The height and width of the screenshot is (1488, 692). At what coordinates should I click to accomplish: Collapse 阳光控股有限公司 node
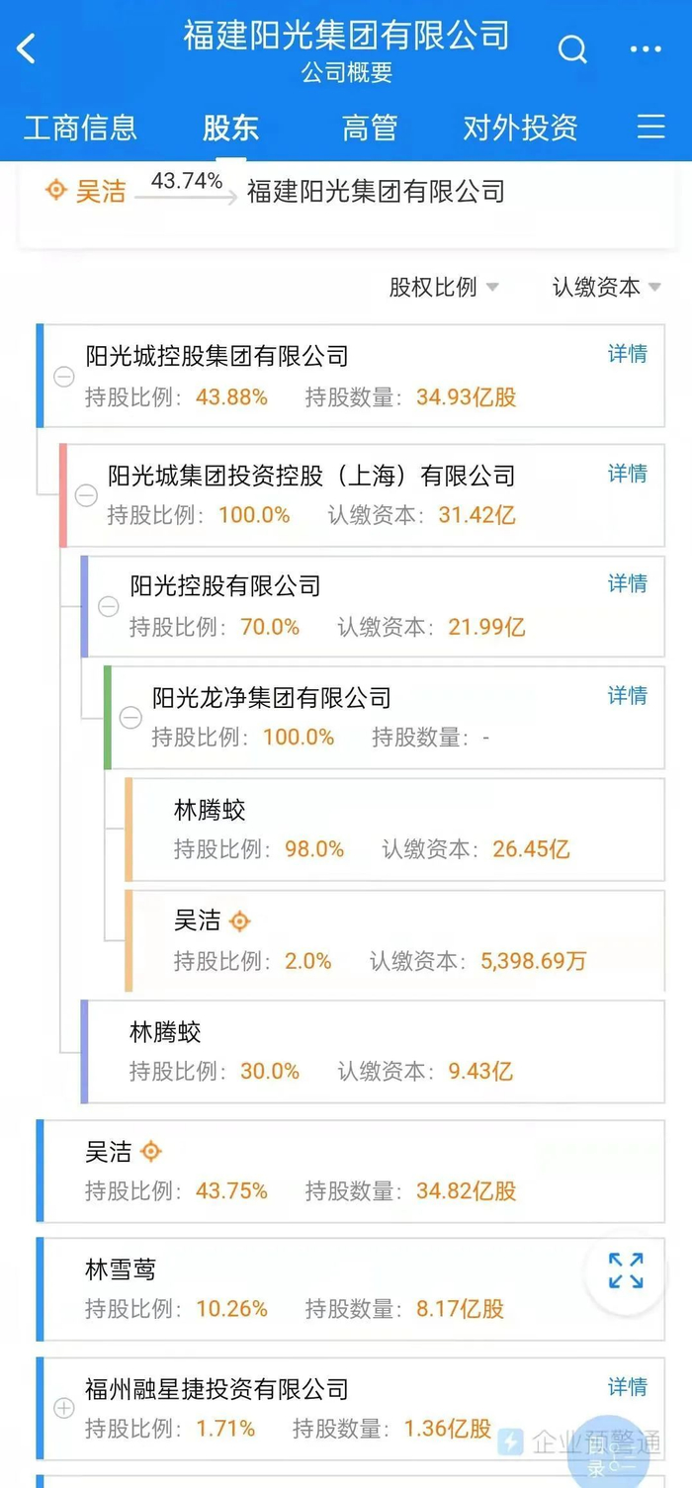coord(109,606)
